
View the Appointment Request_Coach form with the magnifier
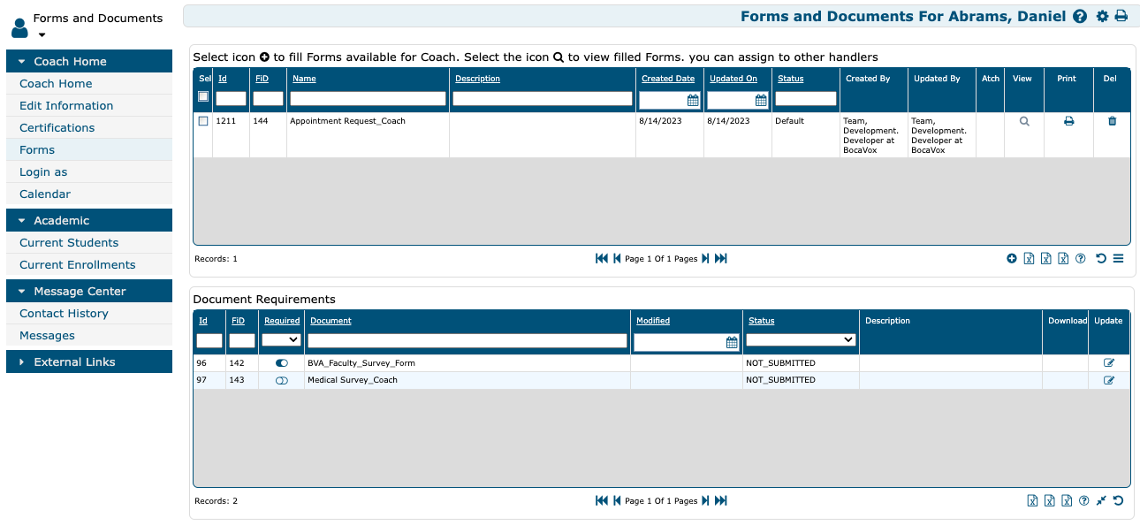[x=1024, y=122]
